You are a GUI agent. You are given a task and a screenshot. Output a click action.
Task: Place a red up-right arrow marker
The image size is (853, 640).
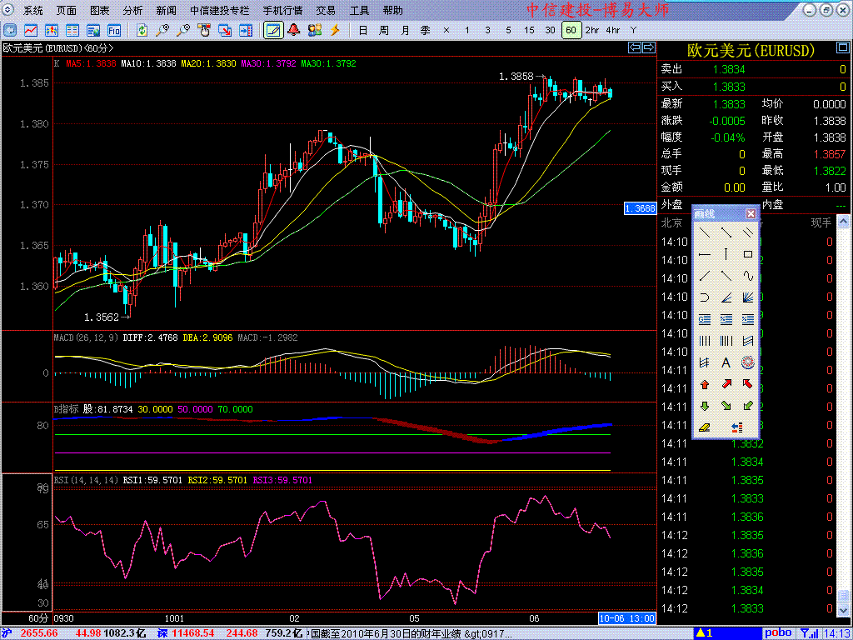(726, 384)
